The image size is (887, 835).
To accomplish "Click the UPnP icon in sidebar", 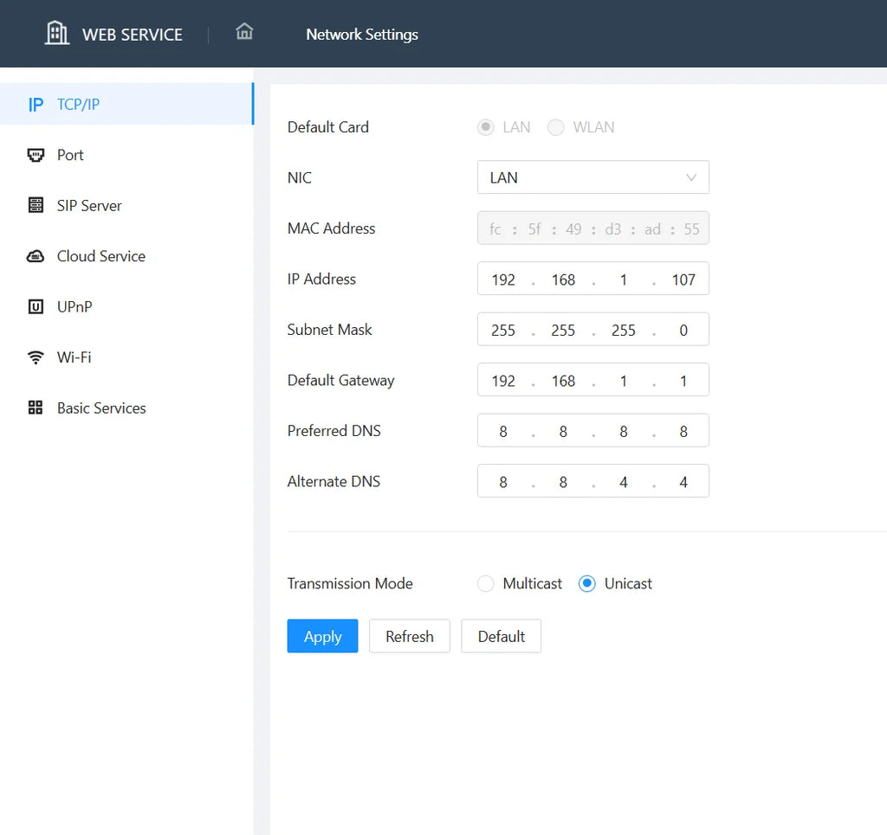I will [x=36, y=307].
